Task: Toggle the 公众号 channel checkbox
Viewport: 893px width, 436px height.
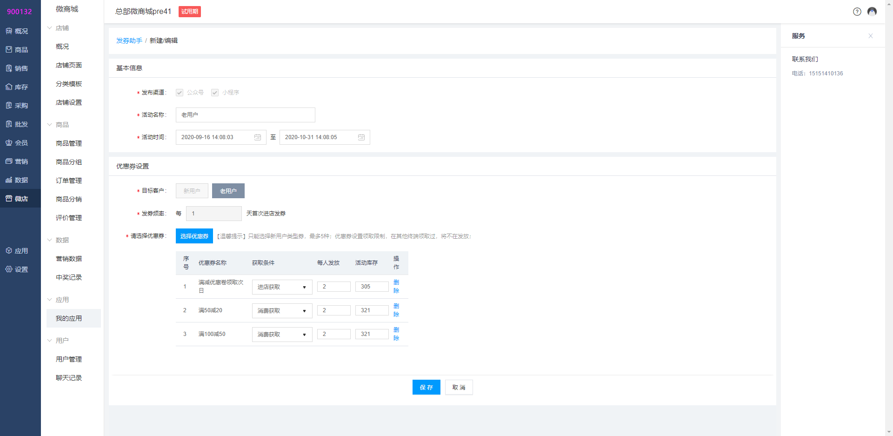Action: pos(180,93)
